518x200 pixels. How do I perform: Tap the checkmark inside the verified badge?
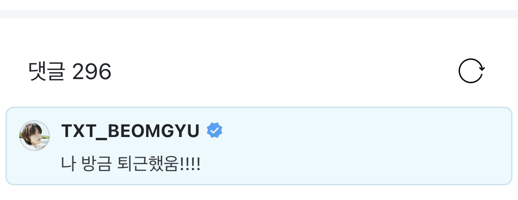[x=215, y=131]
